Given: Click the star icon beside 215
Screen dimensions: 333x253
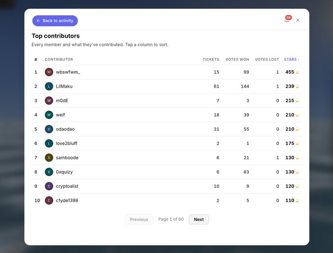Looking at the screenshot, I should (297, 101).
